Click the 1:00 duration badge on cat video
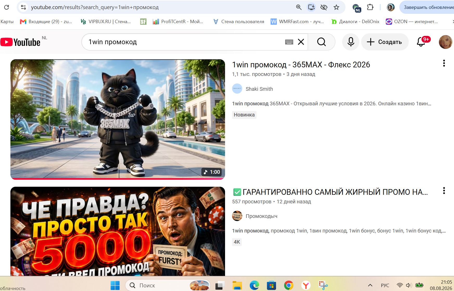Image resolution: width=454 pixels, height=291 pixels. click(212, 172)
